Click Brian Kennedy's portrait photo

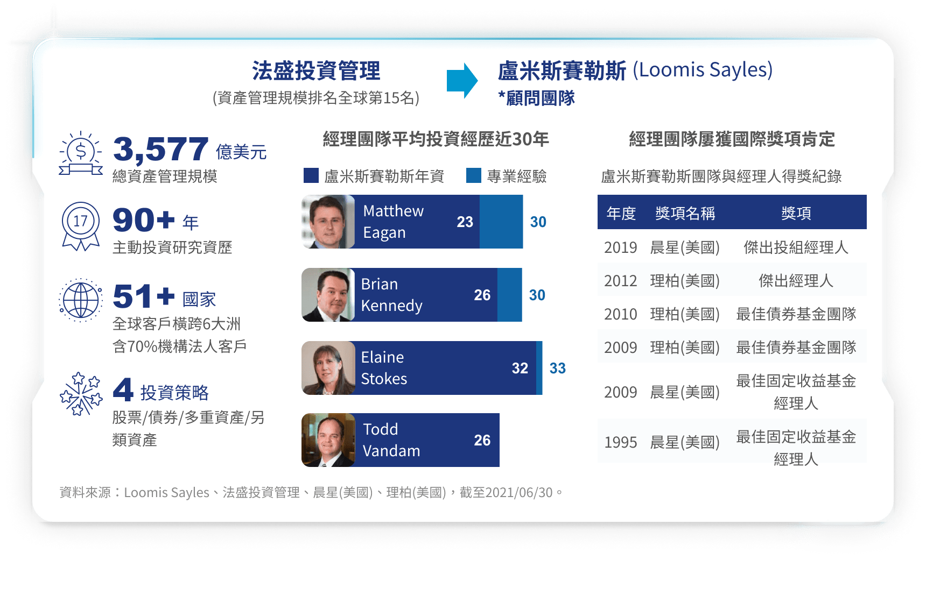[x=328, y=295]
